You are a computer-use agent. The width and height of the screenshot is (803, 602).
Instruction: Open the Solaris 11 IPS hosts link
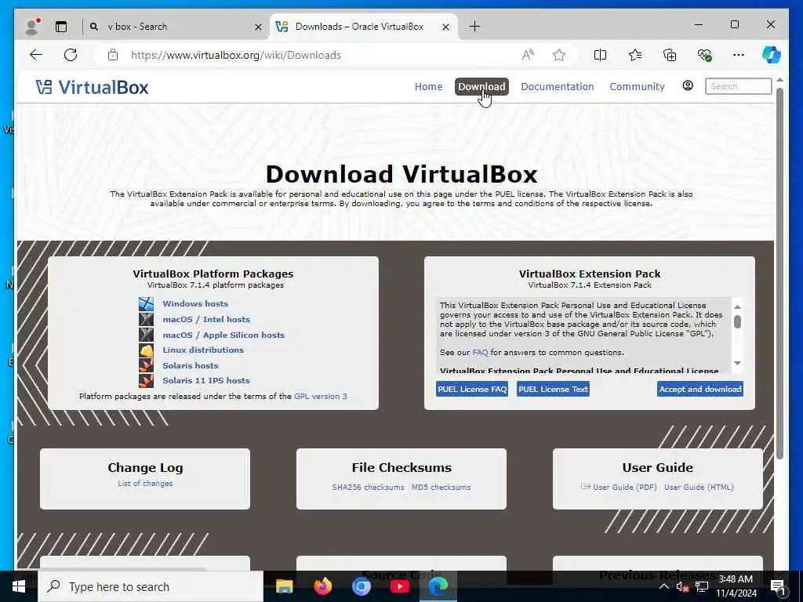coord(206,380)
